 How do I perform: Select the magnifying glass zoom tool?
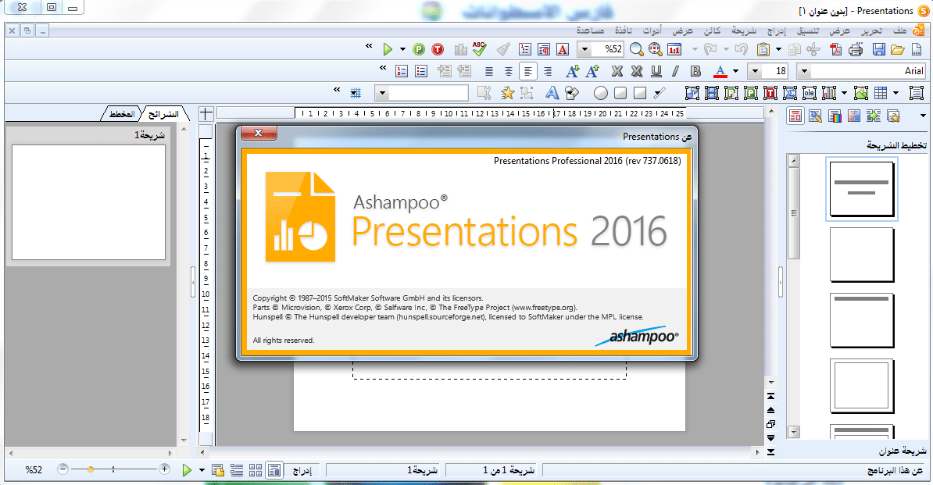click(x=637, y=49)
